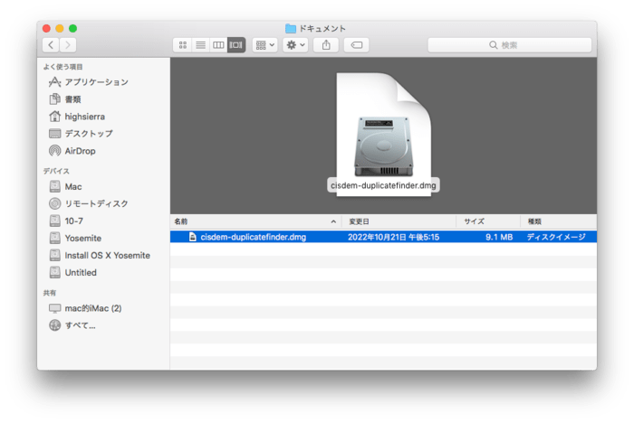Click the magnifier icon in search field

pyautogui.click(x=494, y=45)
